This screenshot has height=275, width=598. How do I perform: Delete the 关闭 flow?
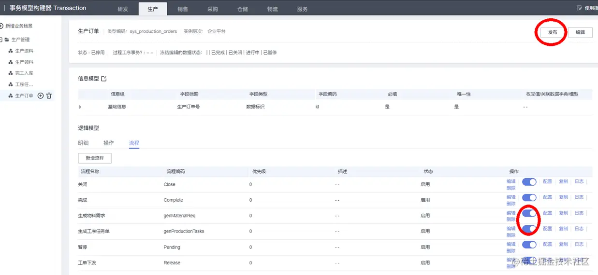[x=511, y=188]
